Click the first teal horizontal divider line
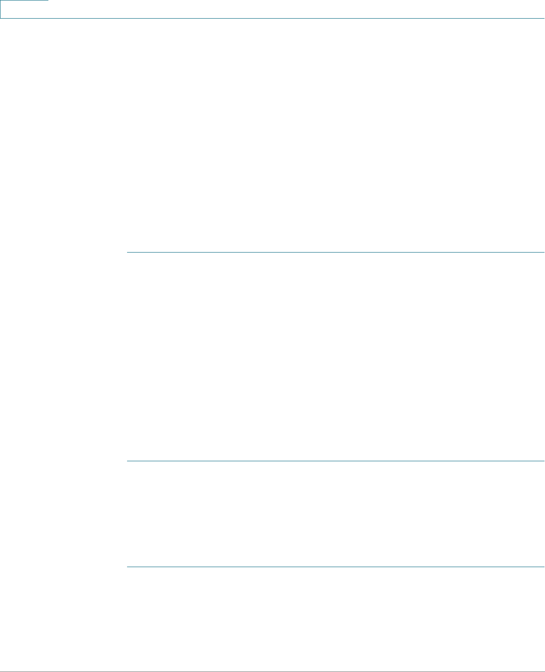The height and width of the screenshot is (672, 545). [x=335, y=252]
